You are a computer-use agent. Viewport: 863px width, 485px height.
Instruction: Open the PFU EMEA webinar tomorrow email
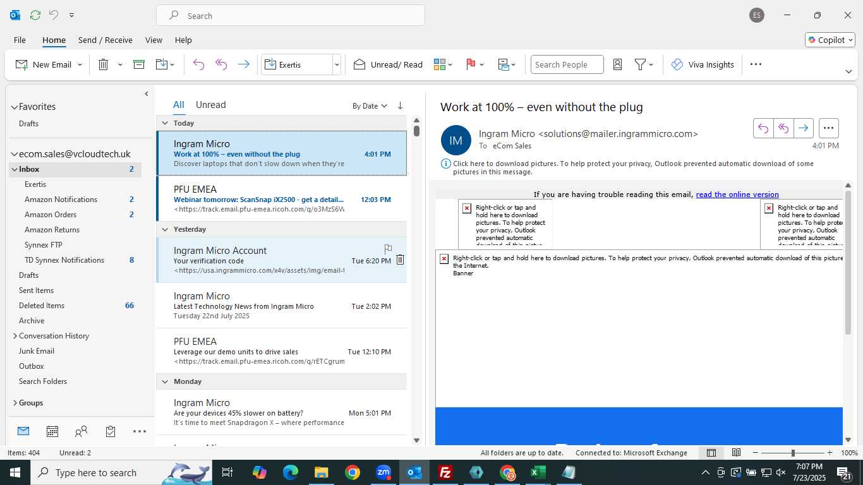coord(282,199)
